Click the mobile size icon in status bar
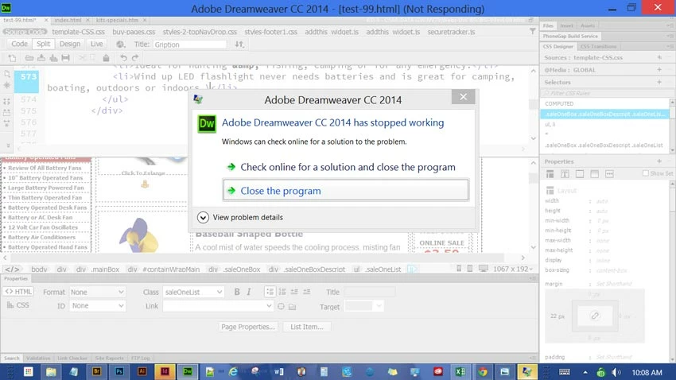The width and height of the screenshot is (676, 380). pos(459,269)
